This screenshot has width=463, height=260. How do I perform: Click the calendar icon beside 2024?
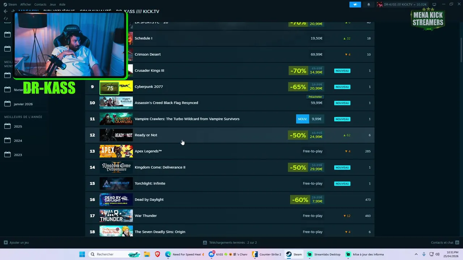click(7, 140)
